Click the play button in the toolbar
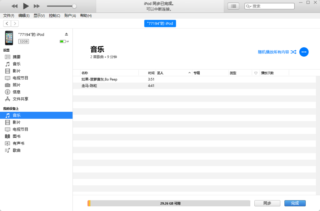Image resolution: width=320 pixels, height=211 pixels. click(x=26, y=6)
